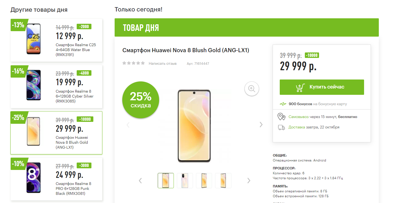This screenshot has height=203, width=393.
Task: Select the first front-view gold thumbnail
Action: tap(166, 181)
